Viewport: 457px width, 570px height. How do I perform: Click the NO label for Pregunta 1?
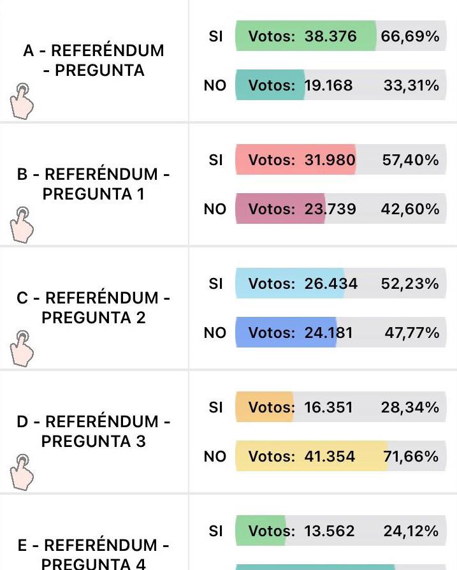215,209
